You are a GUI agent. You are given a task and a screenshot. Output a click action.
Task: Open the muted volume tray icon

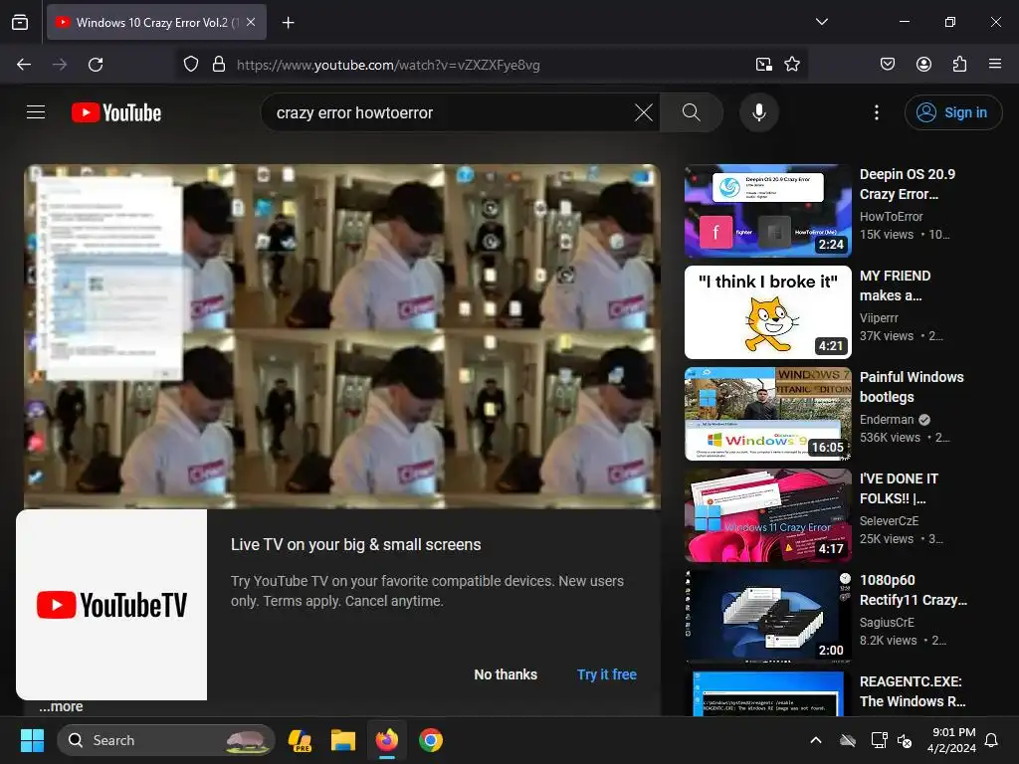(x=905, y=740)
